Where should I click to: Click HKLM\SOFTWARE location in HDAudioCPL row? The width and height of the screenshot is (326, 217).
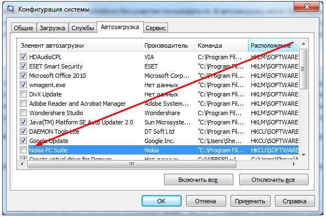pos(274,56)
